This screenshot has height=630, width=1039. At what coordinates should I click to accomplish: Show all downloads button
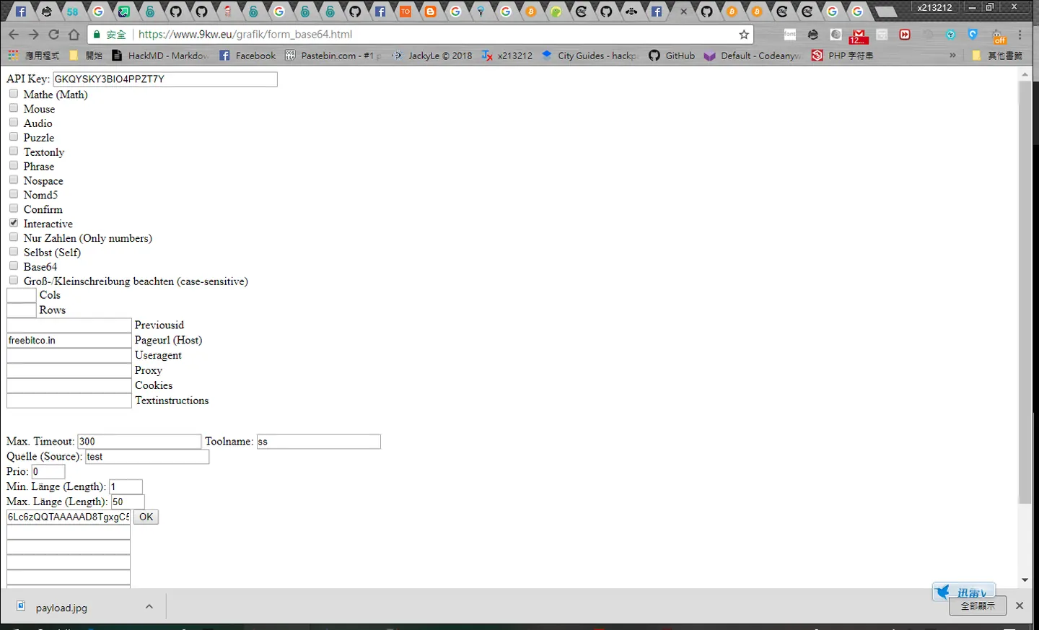coord(978,606)
